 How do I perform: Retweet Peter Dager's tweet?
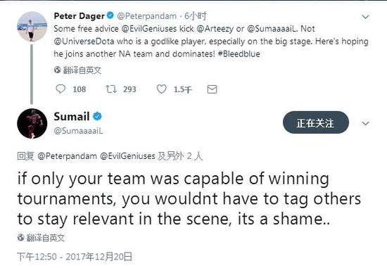point(111,89)
